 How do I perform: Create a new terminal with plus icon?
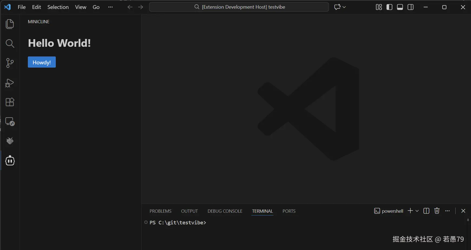tap(410, 211)
